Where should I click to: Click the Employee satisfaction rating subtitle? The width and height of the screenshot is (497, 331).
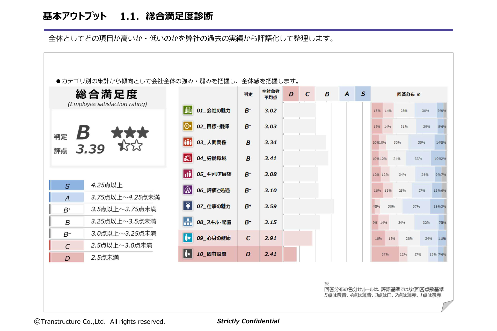click(107, 104)
